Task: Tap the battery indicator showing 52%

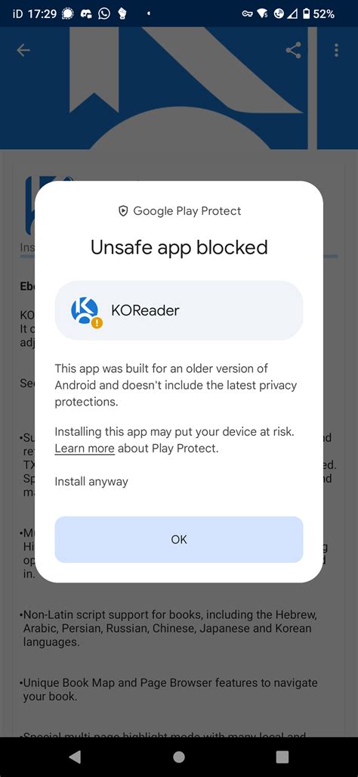Action: [x=319, y=14]
